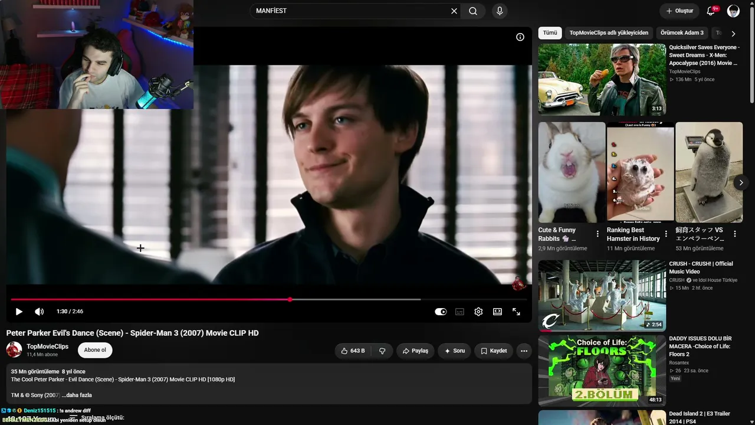
Task: Clear the search box with the X icon
Action: point(454,11)
